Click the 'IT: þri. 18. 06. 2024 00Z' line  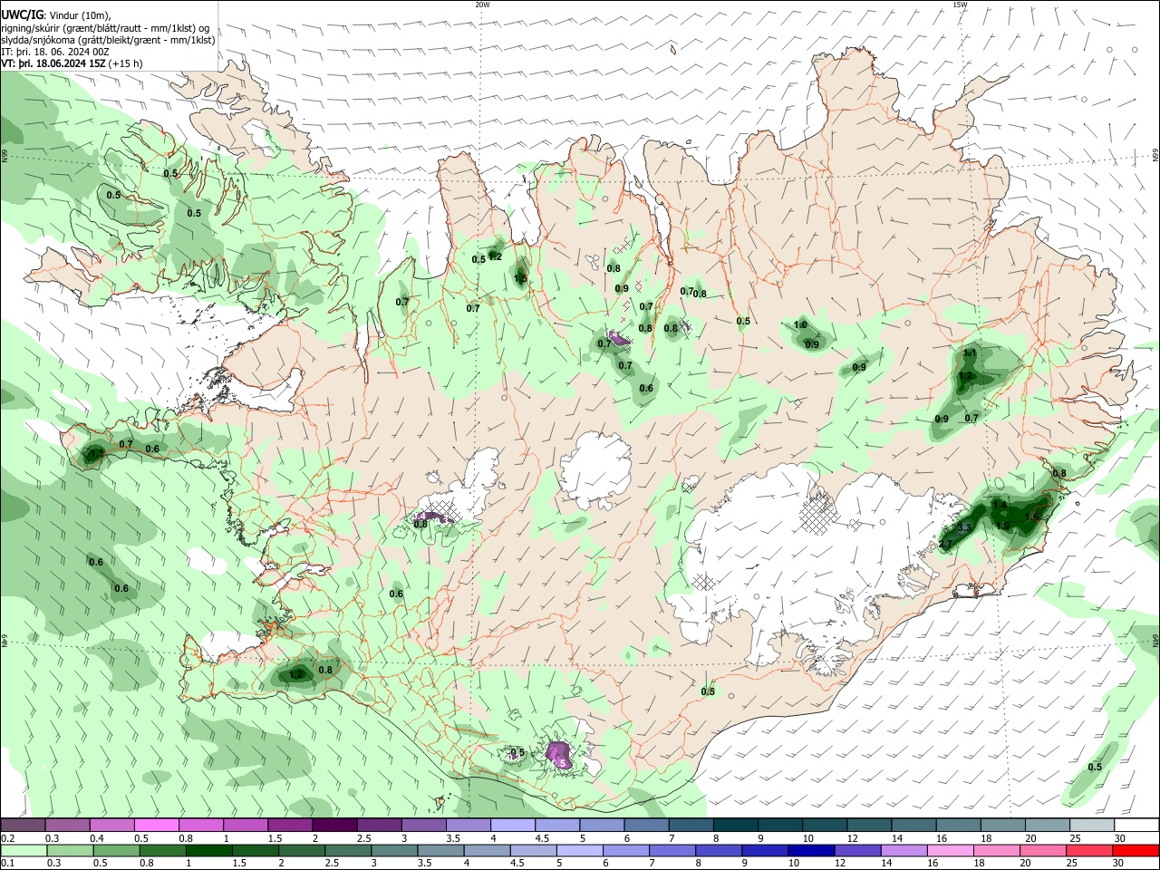coord(55,52)
